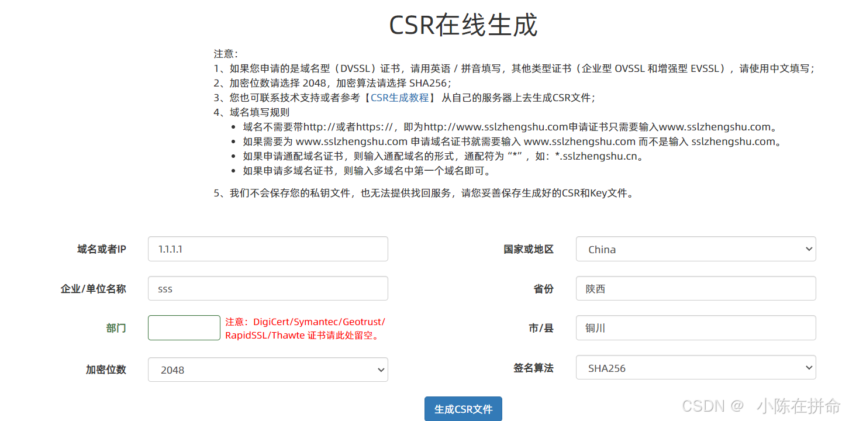Click the 签名算法 label
856x421 pixels.
click(x=534, y=368)
